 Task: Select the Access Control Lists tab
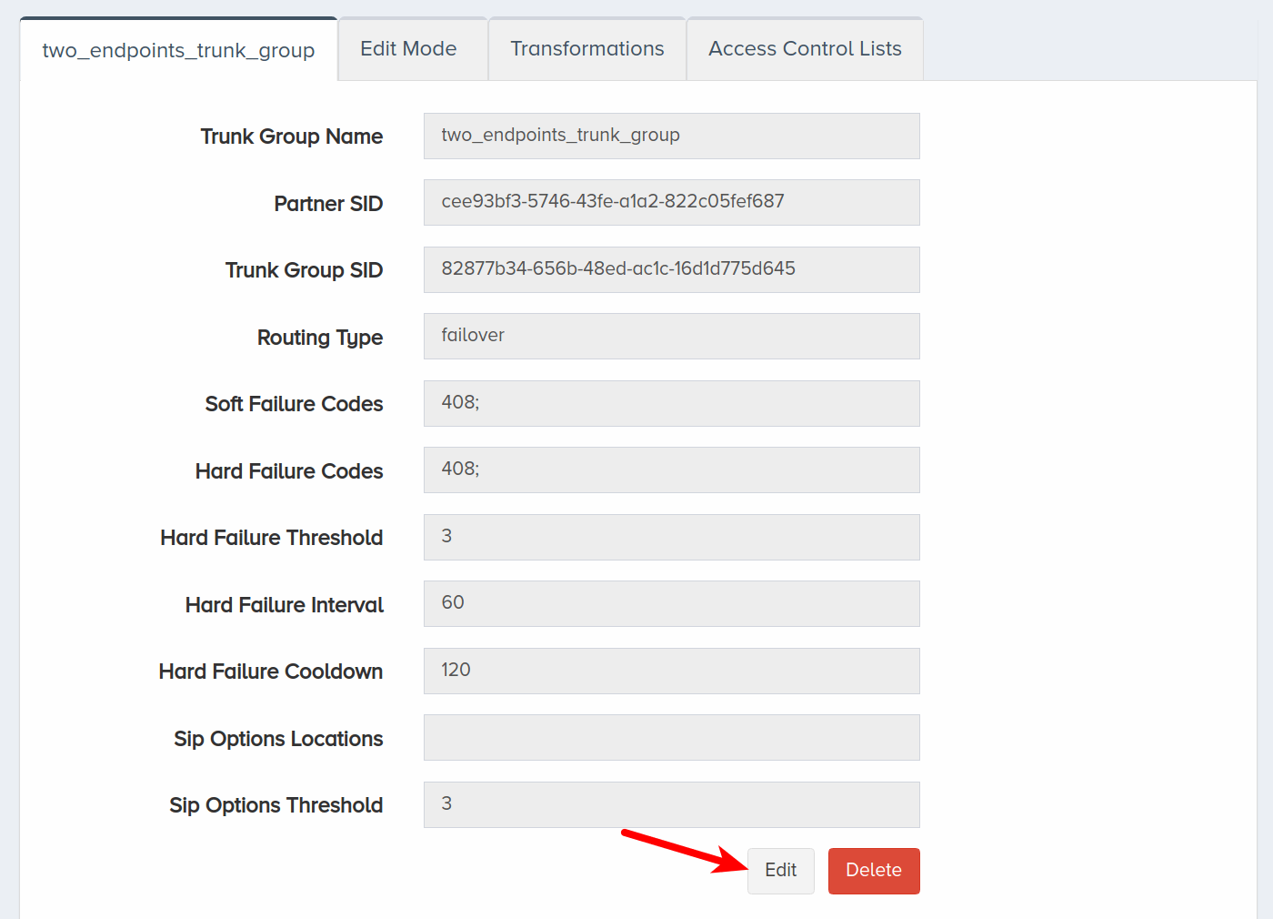click(805, 49)
